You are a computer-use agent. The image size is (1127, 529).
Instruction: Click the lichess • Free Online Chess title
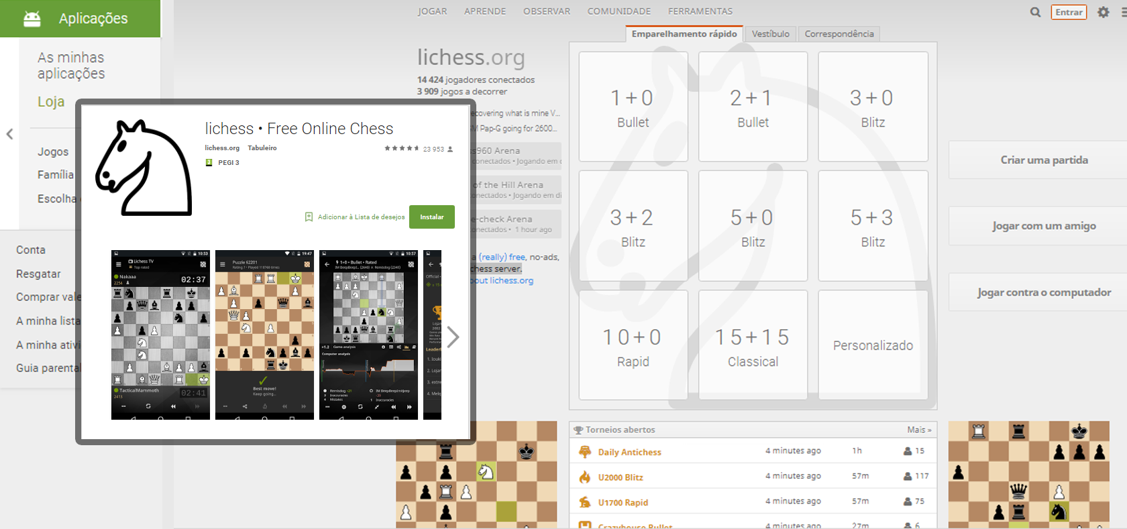point(299,128)
